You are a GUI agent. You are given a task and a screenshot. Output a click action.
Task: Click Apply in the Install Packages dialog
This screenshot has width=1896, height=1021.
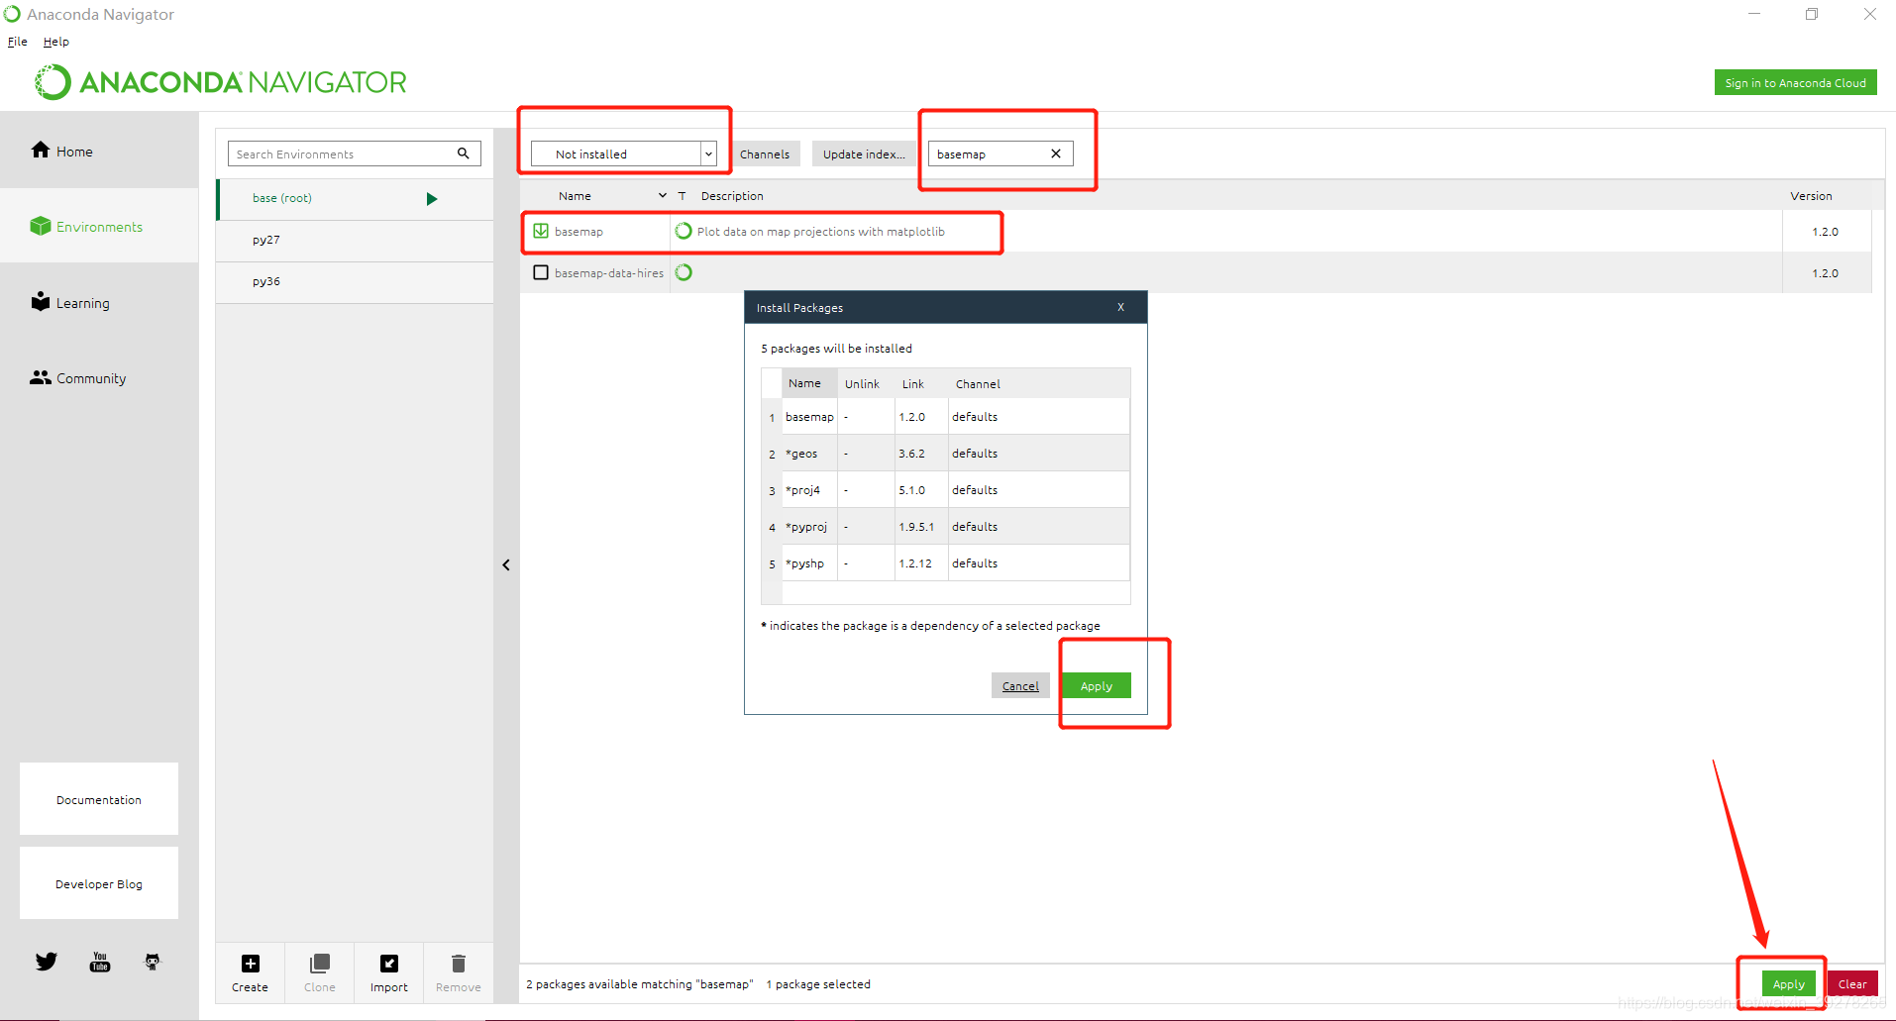1096,685
